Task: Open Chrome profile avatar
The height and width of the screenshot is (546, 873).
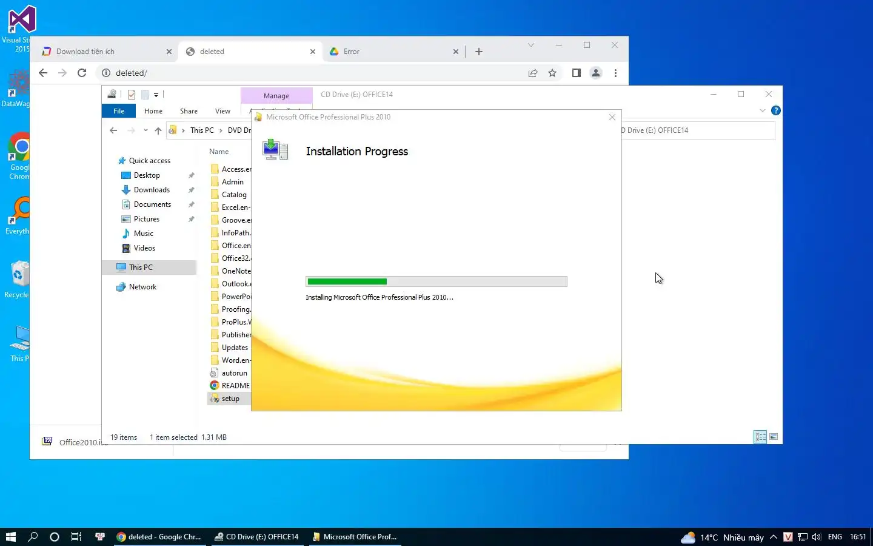Action: coord(596,73)
